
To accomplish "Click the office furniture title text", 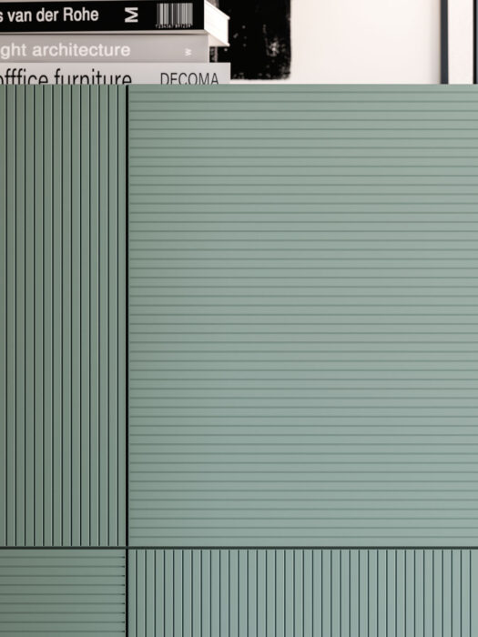I will click(66, 77).
